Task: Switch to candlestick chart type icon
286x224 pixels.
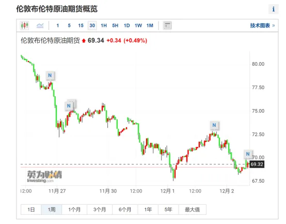Action: (25, 25)
